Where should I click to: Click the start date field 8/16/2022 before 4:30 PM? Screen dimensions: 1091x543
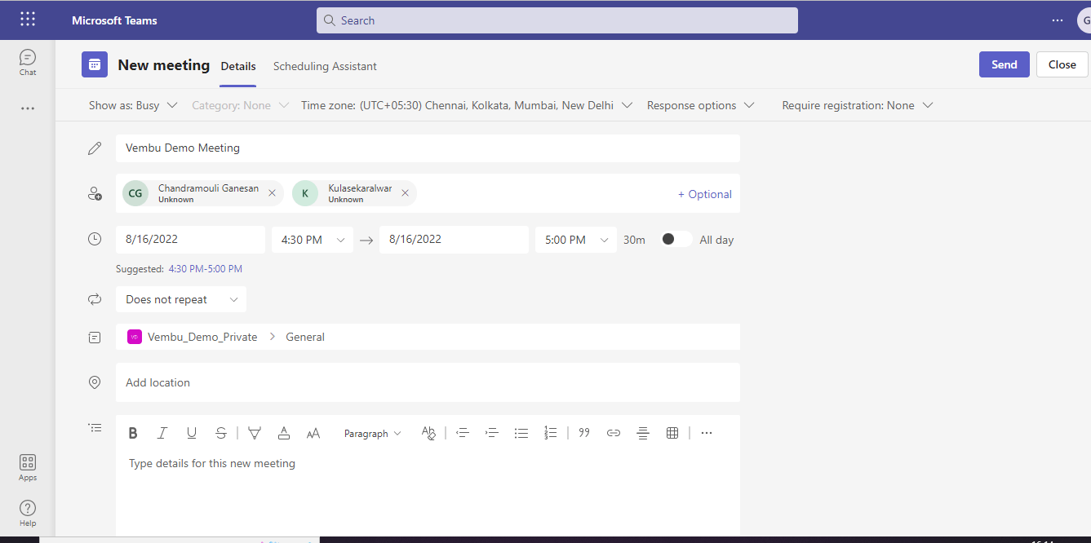[x=190, y=240]
